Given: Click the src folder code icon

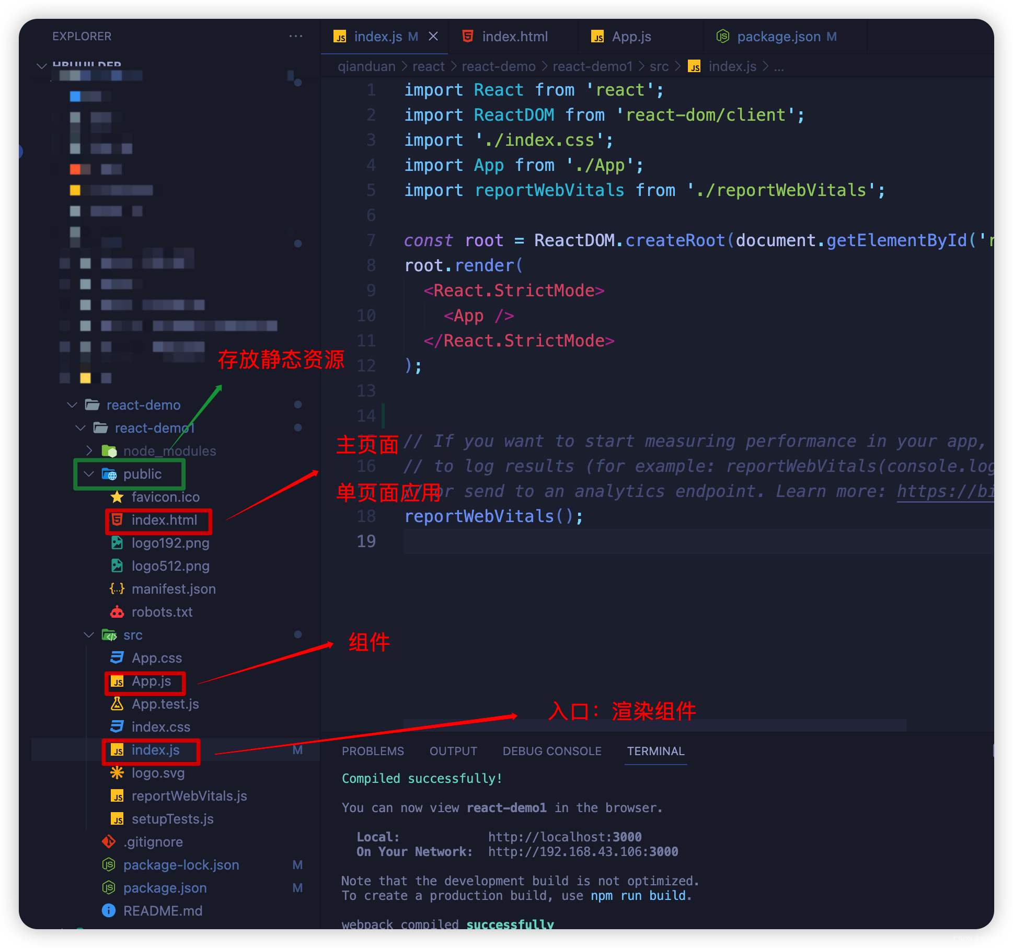Looking at the screenshot, I should click(x=109, y=635).
